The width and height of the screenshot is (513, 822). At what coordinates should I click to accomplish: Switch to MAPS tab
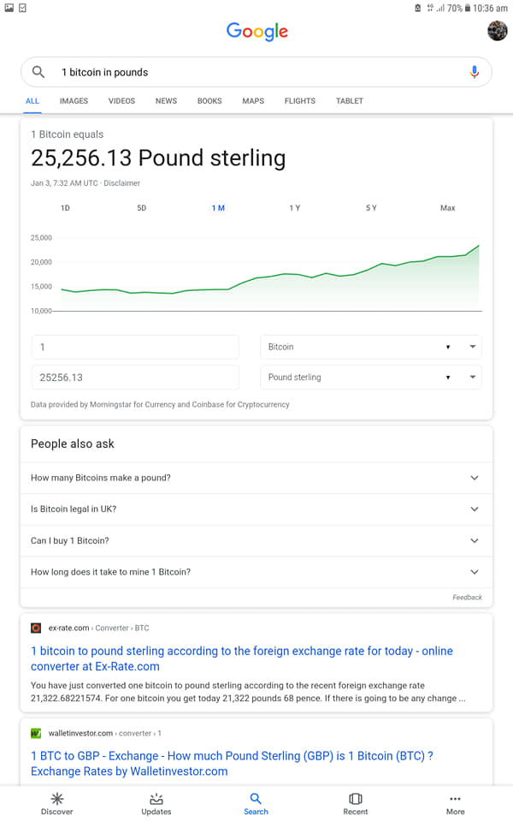pos(253,101)
